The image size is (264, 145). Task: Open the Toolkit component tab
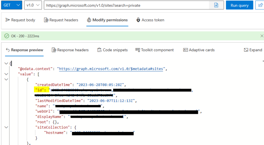point(154,50)
